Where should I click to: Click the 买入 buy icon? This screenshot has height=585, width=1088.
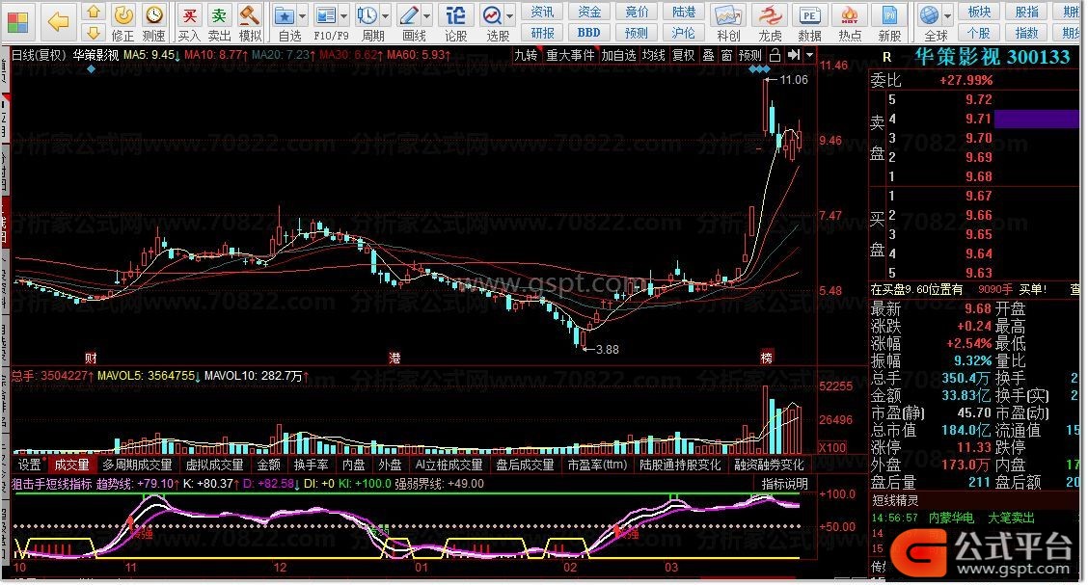[189, 14]
